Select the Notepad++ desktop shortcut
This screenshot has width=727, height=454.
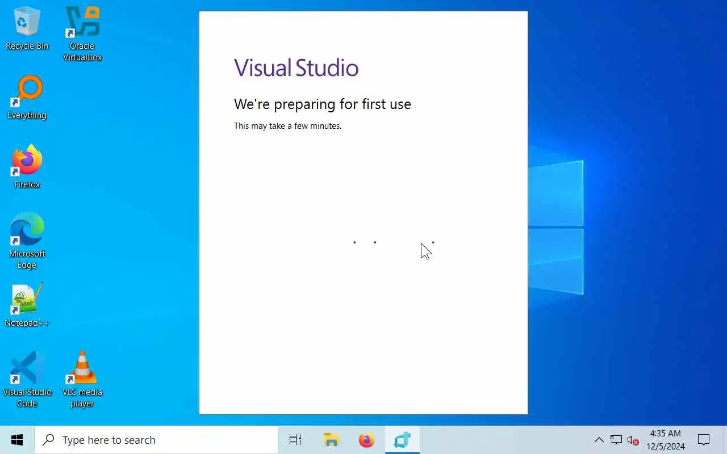pos(27,305)
